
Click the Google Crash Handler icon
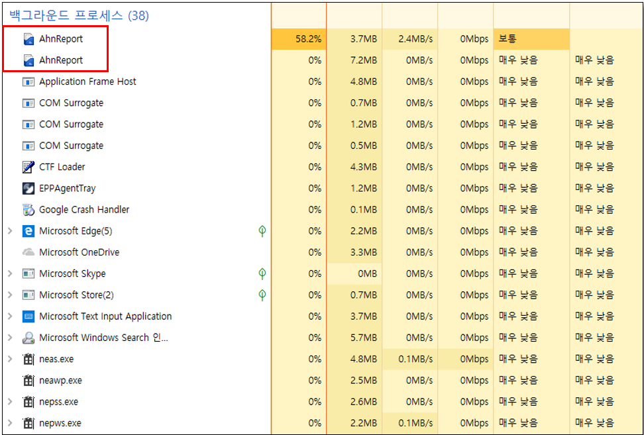28,210
